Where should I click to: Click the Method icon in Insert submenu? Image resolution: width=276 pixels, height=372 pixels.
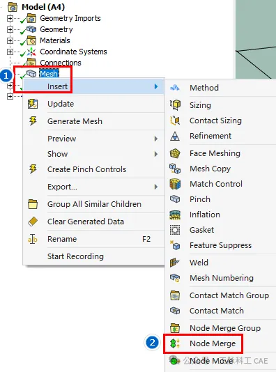point(175,88)
